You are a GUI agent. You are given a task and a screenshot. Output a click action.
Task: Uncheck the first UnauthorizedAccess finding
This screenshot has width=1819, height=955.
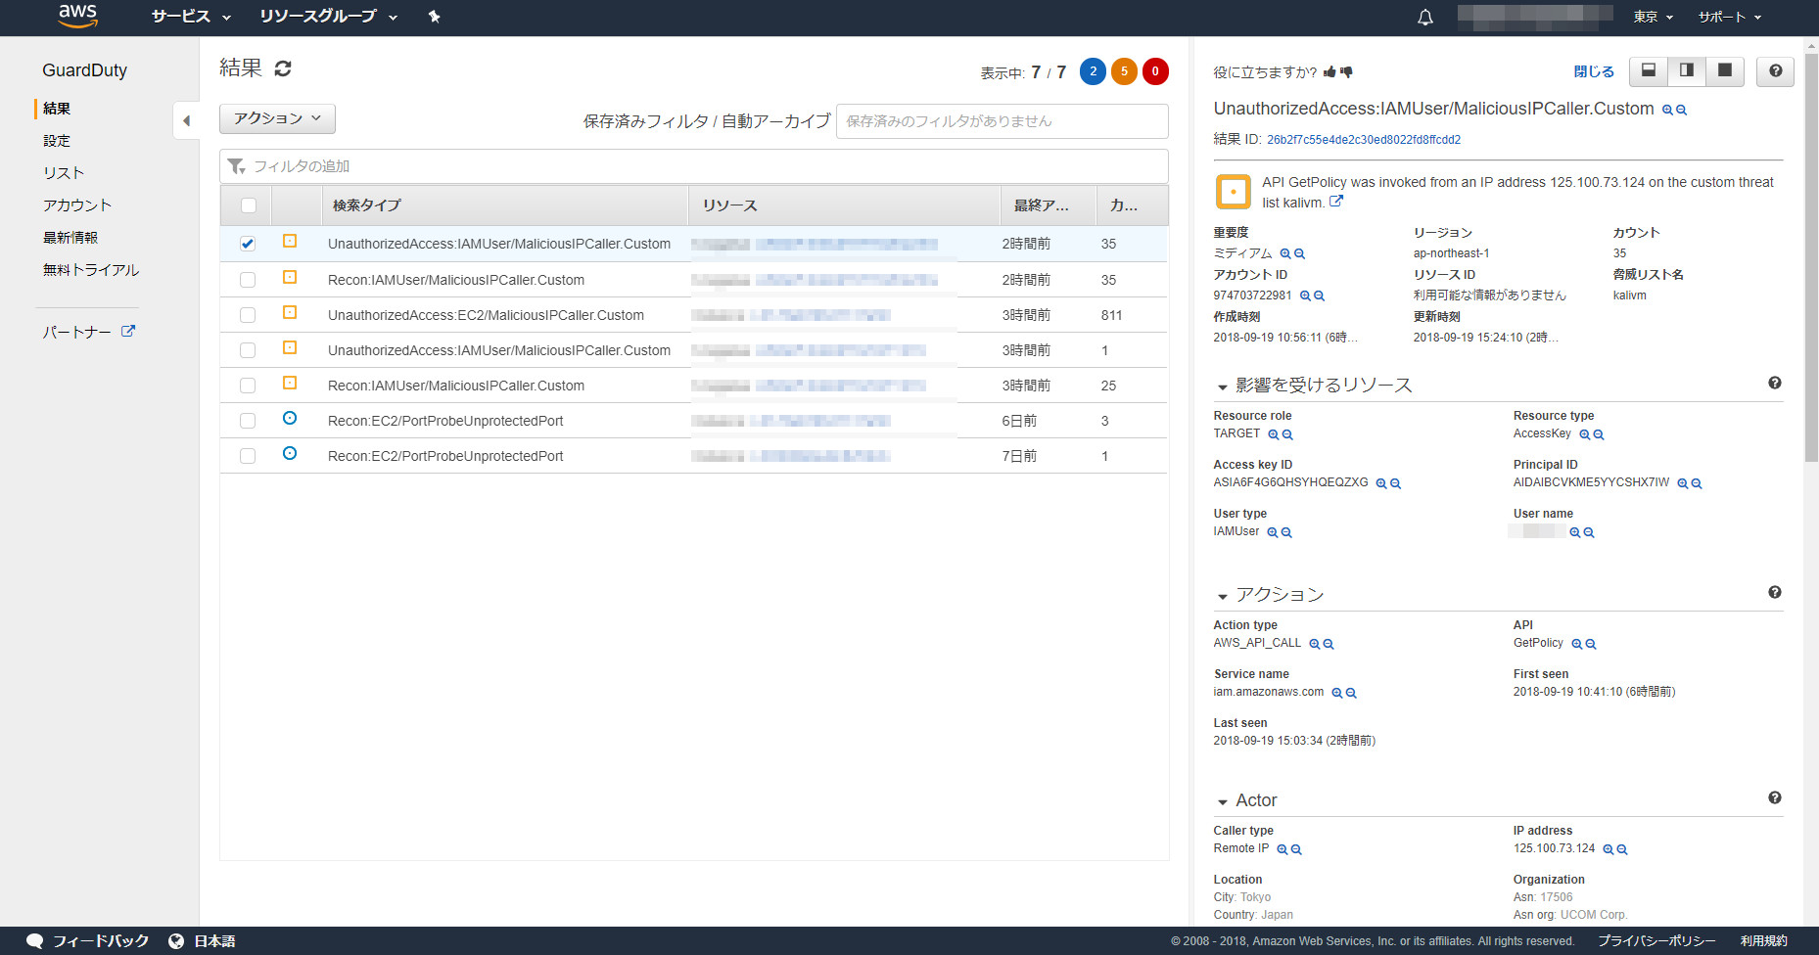[248, 244]
